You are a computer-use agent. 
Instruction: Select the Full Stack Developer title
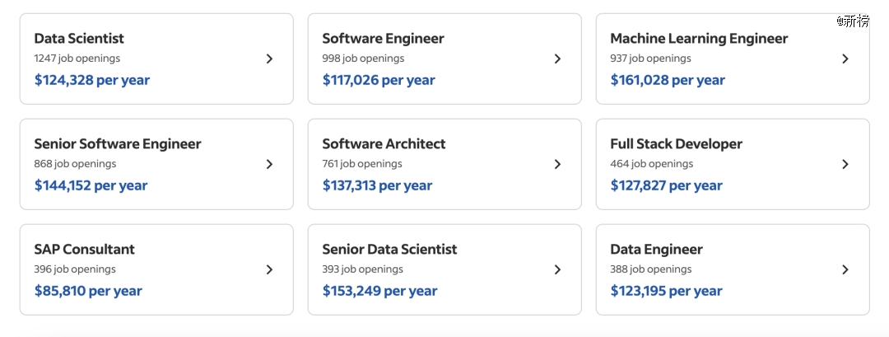coord(676,143)
